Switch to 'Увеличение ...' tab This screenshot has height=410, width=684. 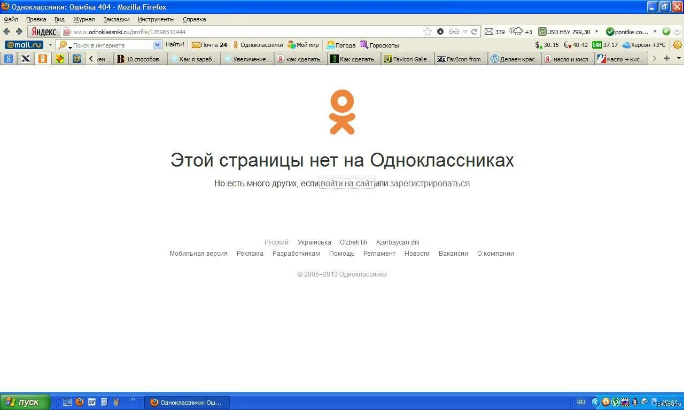pyautogui.click(x=247, y=59)
